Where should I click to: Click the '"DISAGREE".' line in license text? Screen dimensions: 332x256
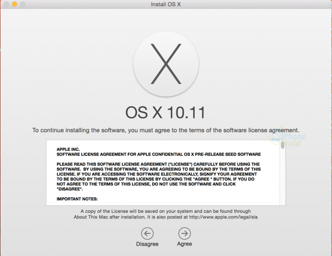pos(70,189)
